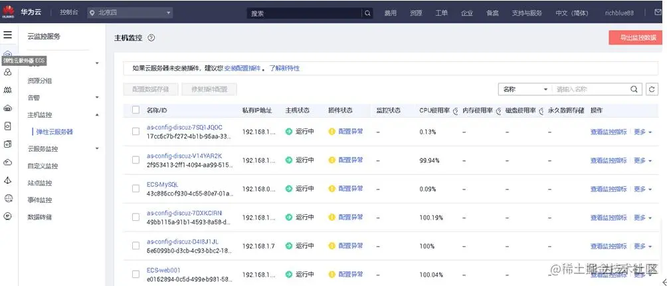This screenshot has height=286, width=667.
Task: Open the 支持与服务 menu in the top bar
Action: 527,13
